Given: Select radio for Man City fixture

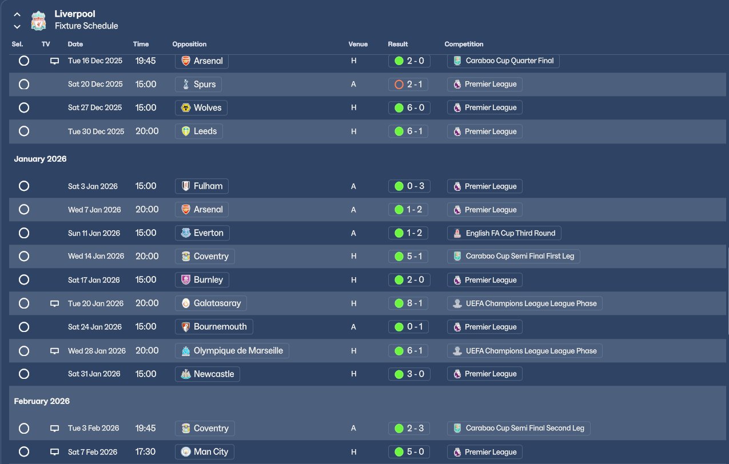Looking at the screenshot, I should tap(24, 451).
